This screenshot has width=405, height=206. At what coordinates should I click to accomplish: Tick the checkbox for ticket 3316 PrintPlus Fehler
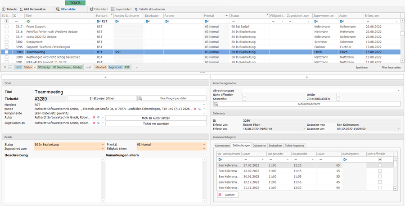point(6,32)
